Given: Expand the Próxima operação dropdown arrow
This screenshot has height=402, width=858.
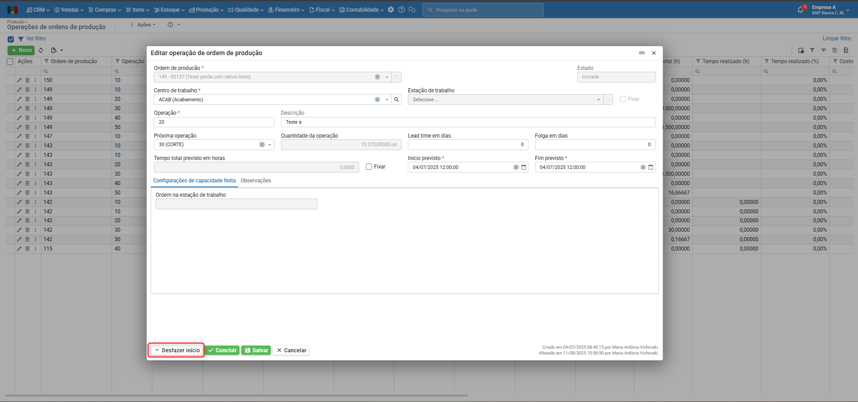Looking at the screenshot, I should 270,145.
